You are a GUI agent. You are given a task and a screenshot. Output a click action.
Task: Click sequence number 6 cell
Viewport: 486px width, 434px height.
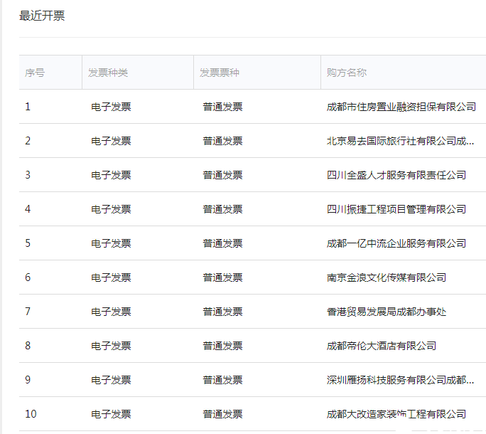(28, 277)
